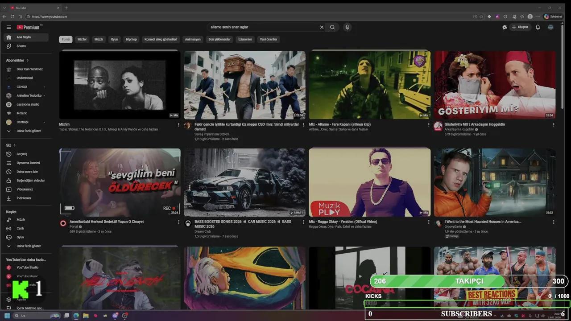Open the GroovyGavin channel link
571x321 pixels.
coord(453,226)
